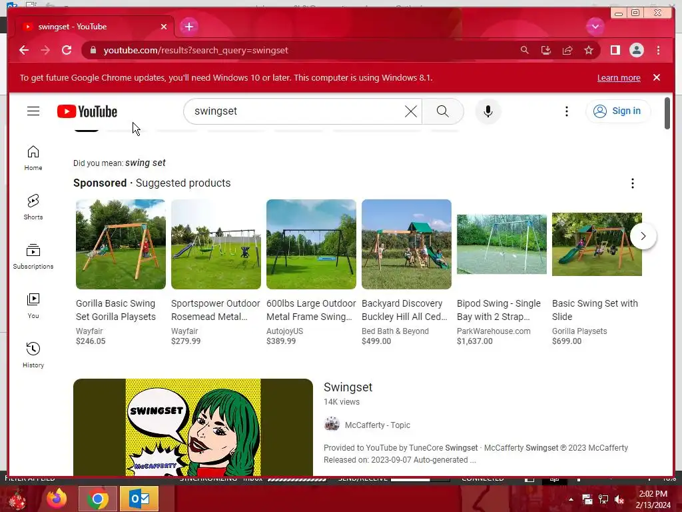Bookmark this page with the star icon
682x512 pixels.
[589, 50]
